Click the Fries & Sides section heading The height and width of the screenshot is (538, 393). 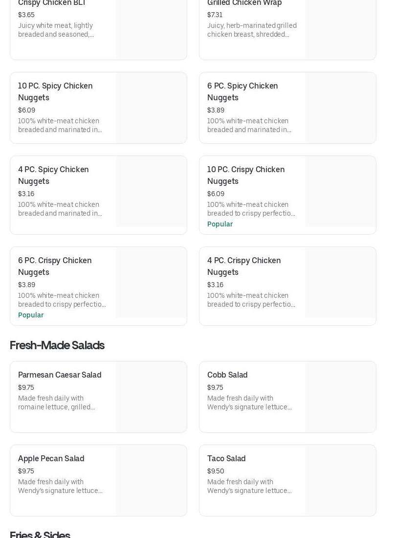[x=40, y=534]
